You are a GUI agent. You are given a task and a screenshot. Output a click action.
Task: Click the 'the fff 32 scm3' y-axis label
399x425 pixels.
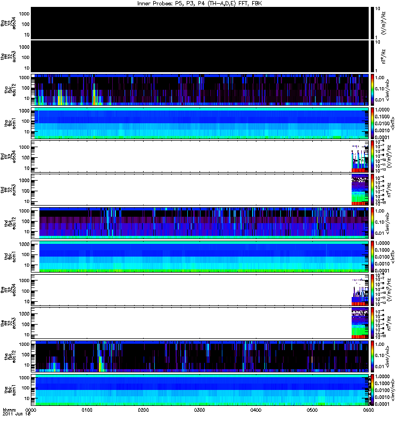pos(9,323)
